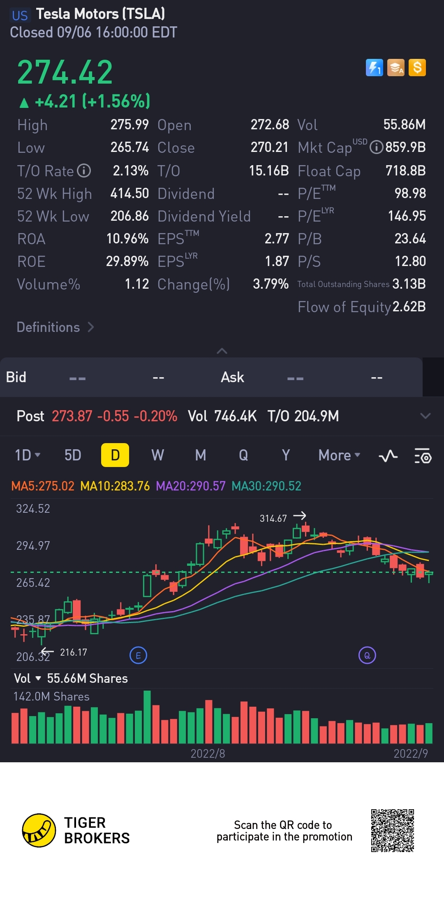The image size is (444, 899).
Task: Tap Scan the QR code promotion text
Action: coord(284,831)
